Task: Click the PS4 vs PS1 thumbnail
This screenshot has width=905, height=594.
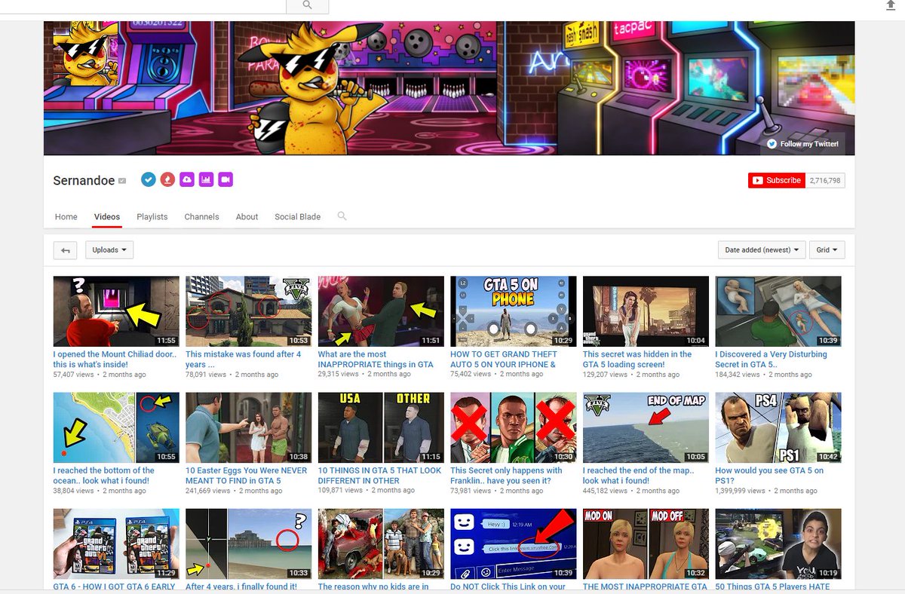Action: coord(778,427)
